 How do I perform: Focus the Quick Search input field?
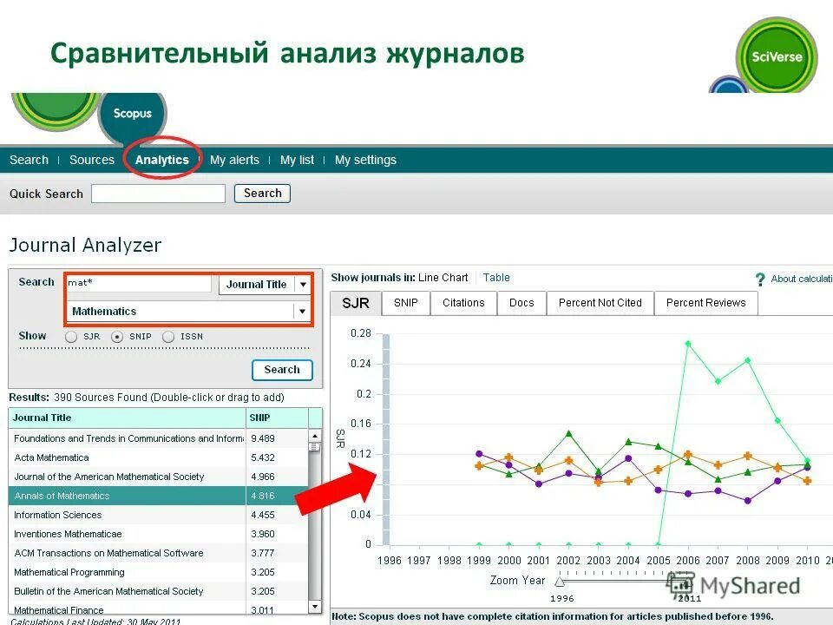158,194
